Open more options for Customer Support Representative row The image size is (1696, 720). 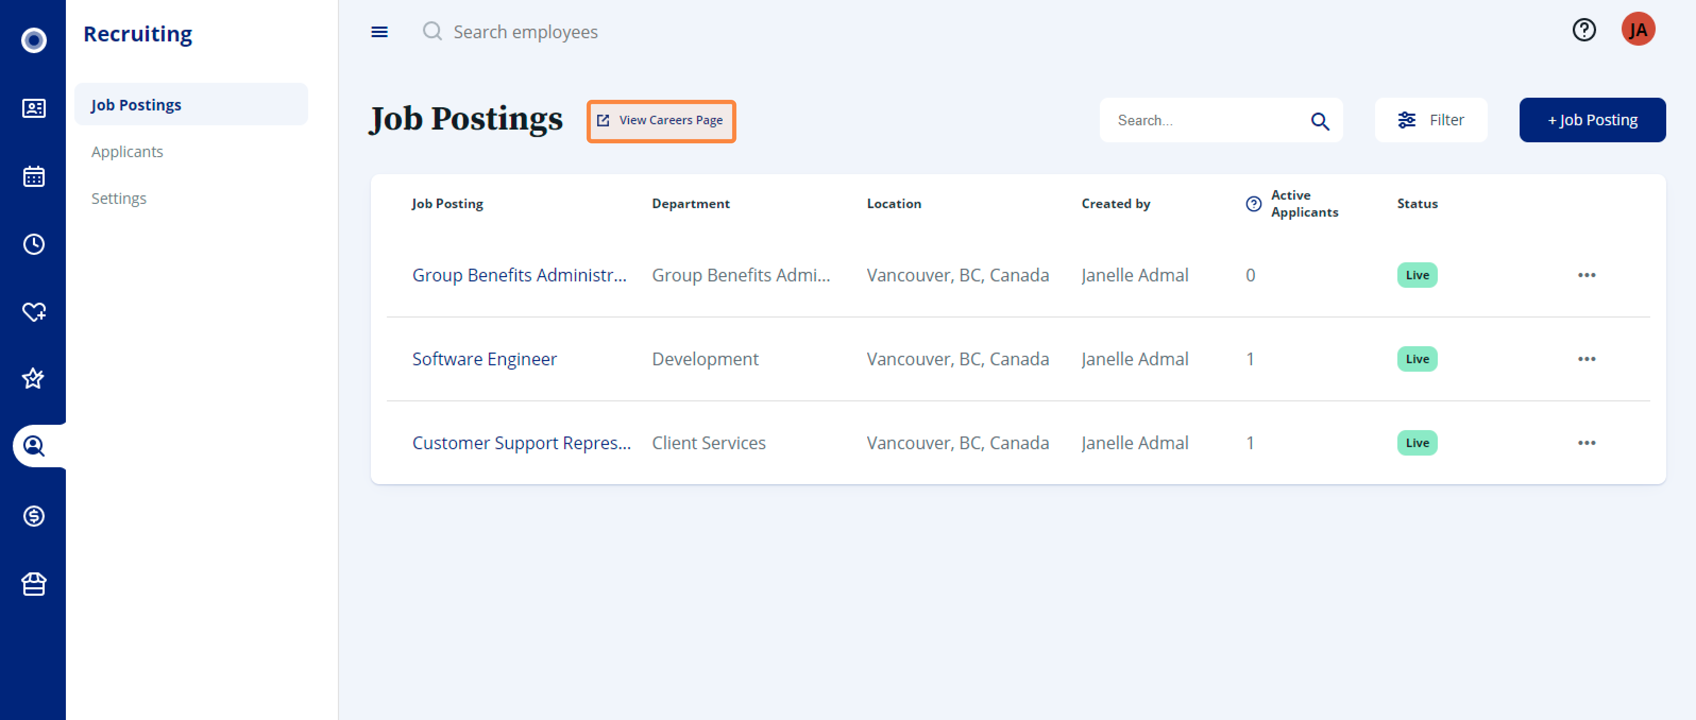point(1586,443)
